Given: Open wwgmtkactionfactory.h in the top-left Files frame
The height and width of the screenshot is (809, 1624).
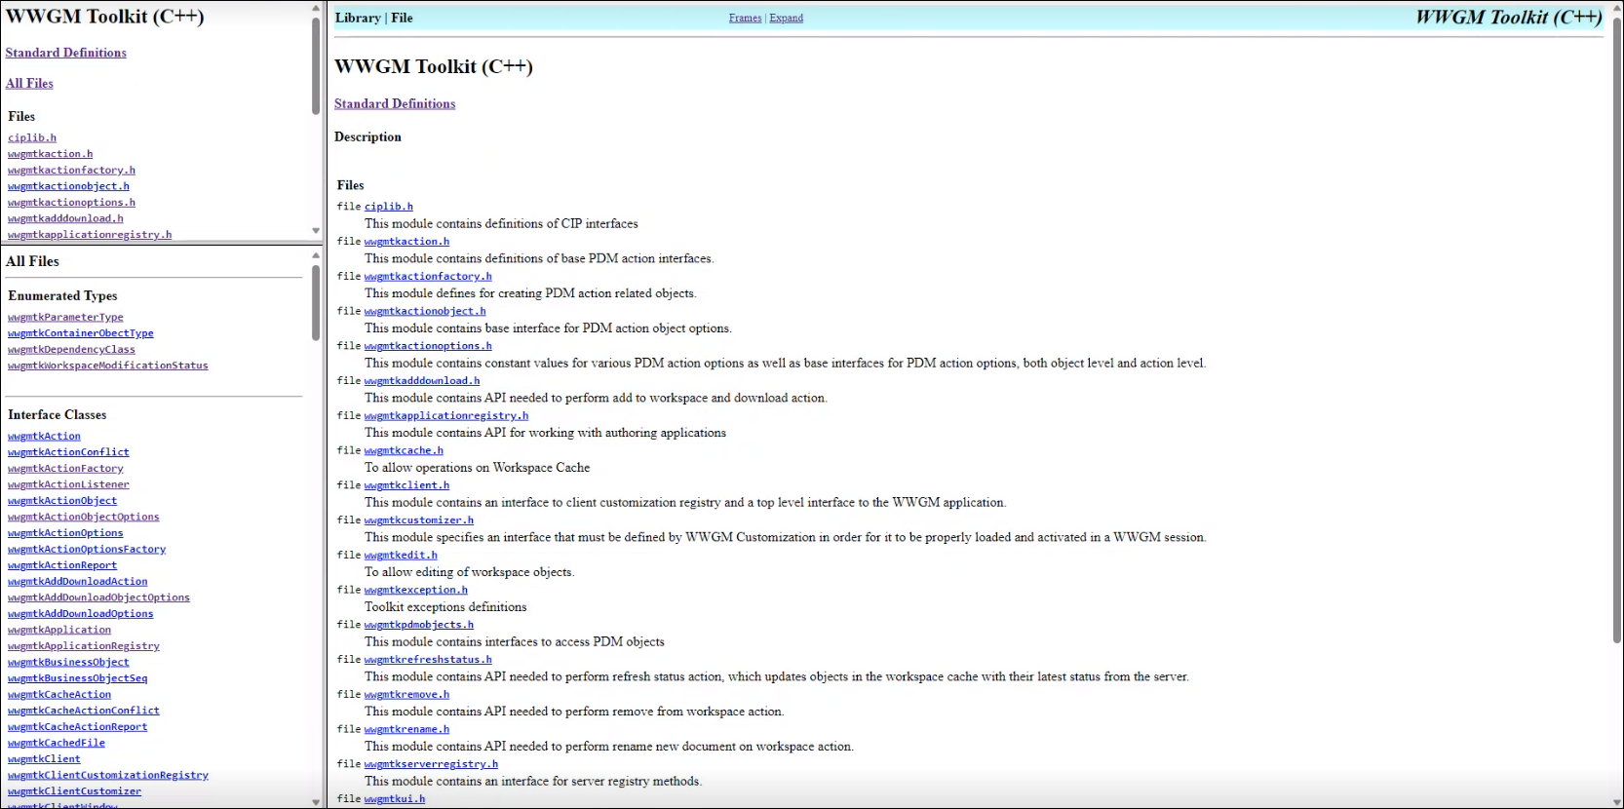Looking at the screenshot, I should [71, 171].
